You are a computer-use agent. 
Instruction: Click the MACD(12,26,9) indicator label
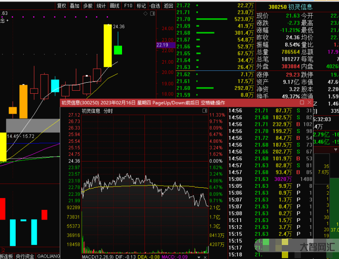click(x=97, y=256)
